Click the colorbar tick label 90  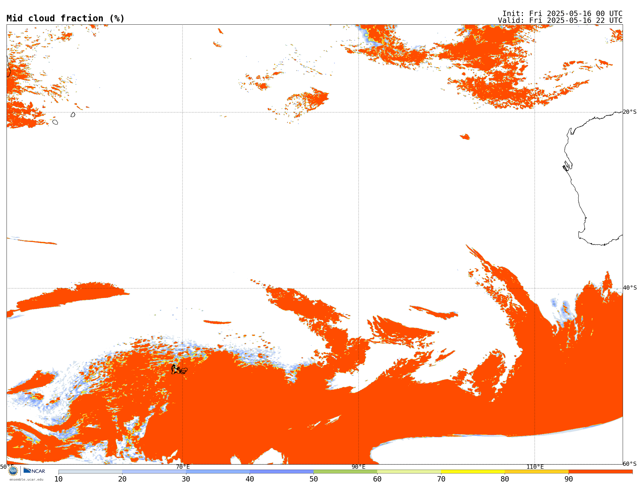click(x=569, y=479)
